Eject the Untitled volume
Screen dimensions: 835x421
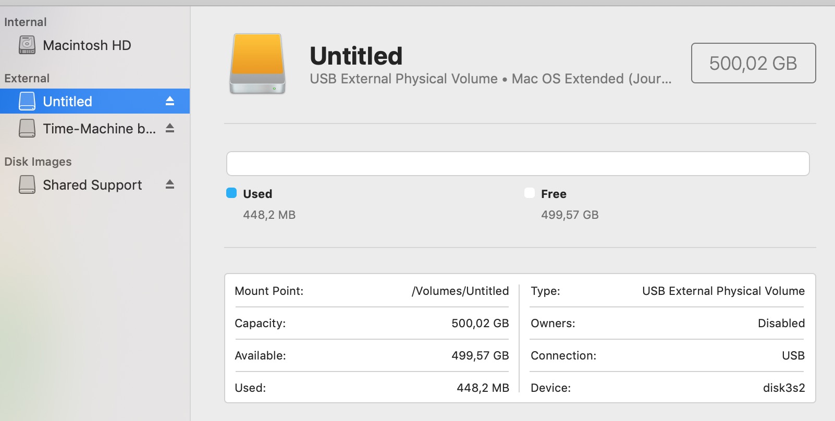click(170, 101)
